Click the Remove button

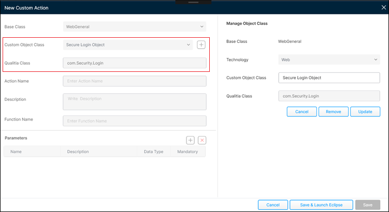[333, 112]
